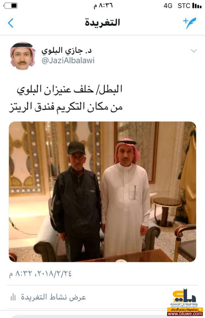Open the author's profile avatar
205x318 pixels.
(x=23, y=56)
